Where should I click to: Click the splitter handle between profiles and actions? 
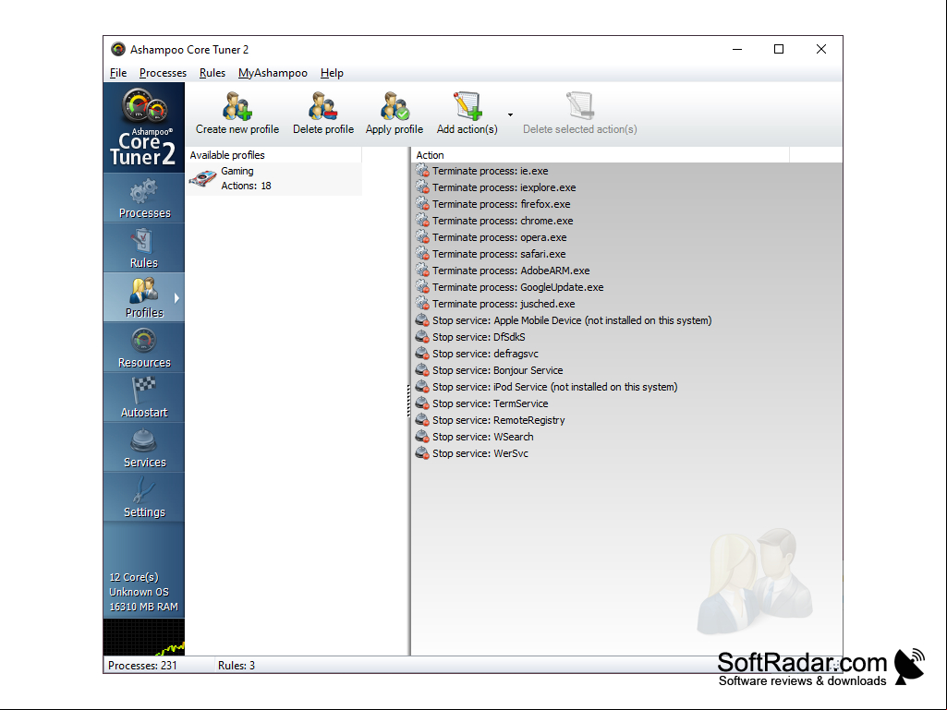pos(409,402)
